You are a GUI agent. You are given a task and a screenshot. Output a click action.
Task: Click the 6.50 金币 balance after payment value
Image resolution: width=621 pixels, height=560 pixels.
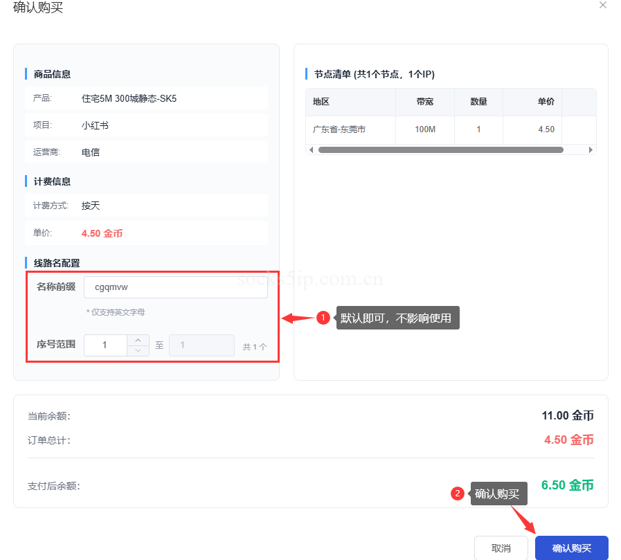(569, 485)
